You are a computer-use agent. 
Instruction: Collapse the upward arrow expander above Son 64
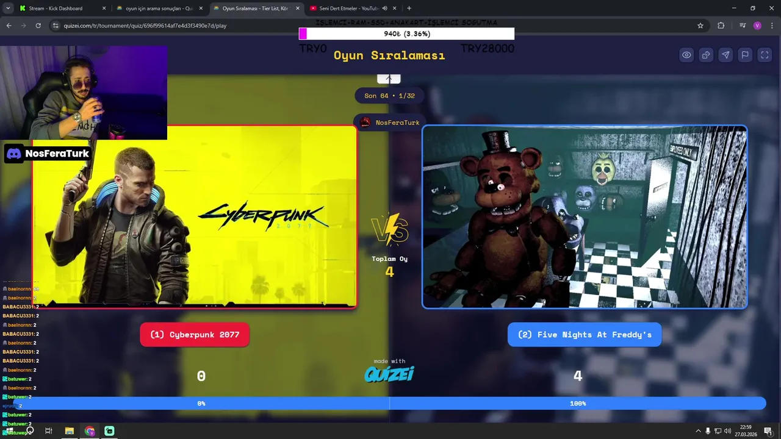[x=389, y=79]
